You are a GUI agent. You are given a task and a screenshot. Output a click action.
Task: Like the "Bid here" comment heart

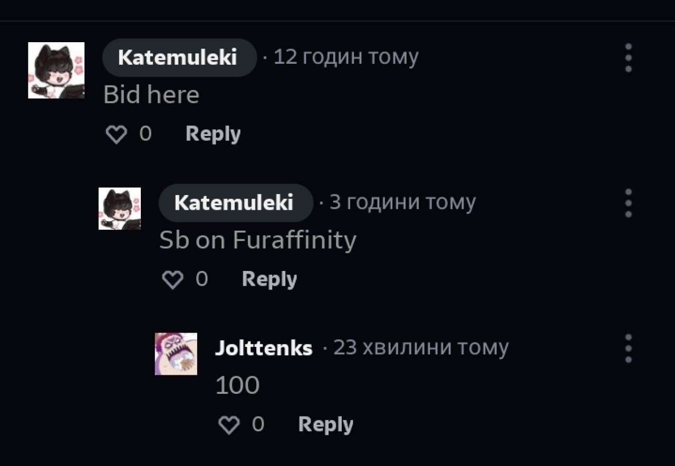tap(116, 134)
